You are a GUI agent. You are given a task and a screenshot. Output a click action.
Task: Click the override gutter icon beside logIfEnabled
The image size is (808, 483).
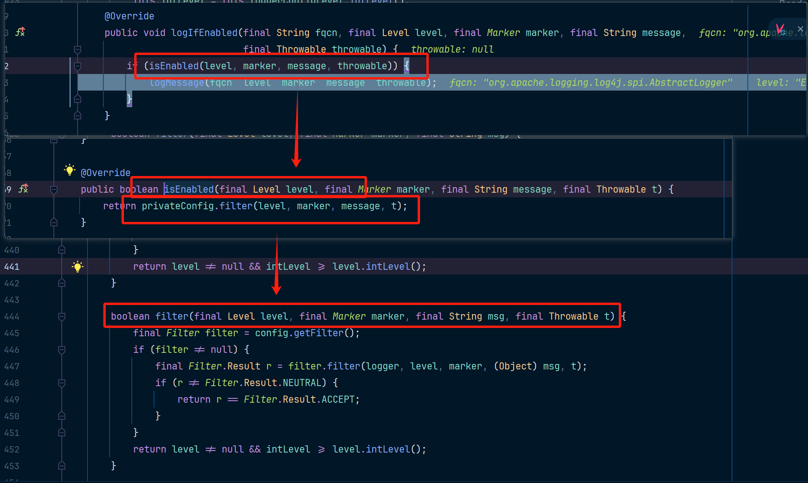tap(20, 32)
